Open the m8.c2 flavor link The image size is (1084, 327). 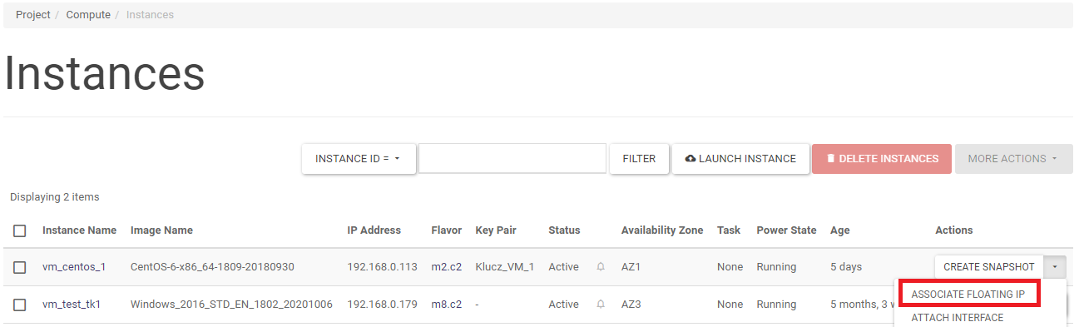pyautogui.click(x=446, y=305)
